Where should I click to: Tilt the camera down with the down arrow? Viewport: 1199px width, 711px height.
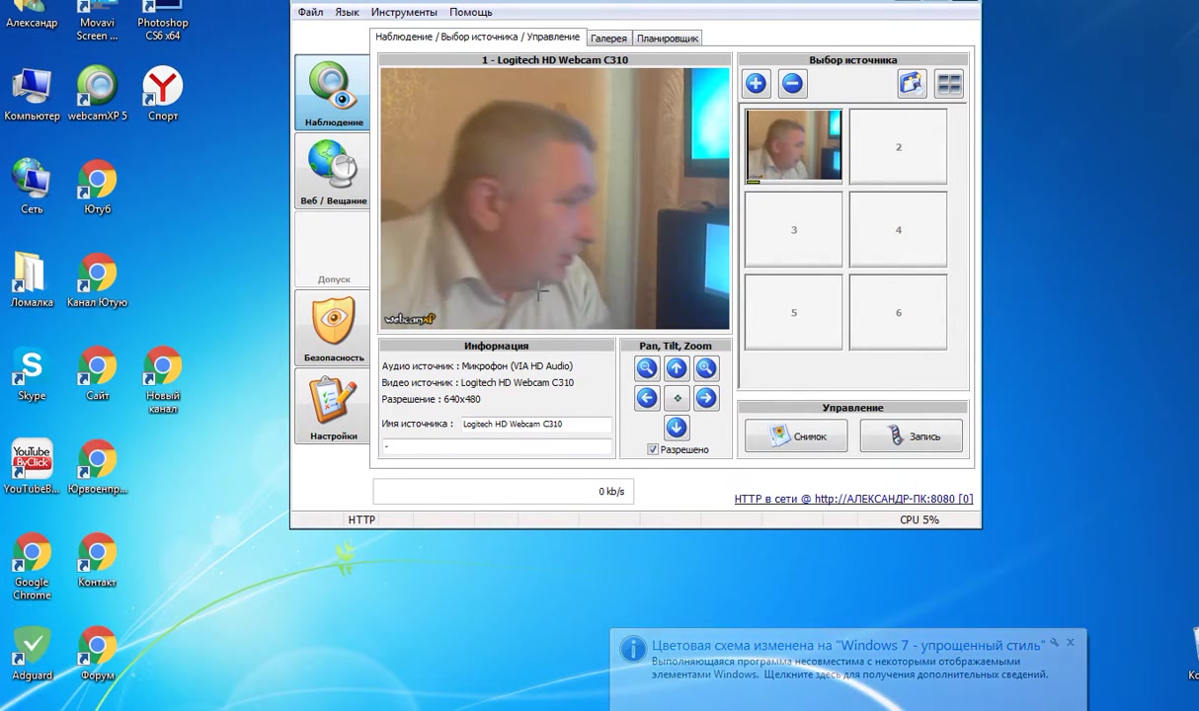click(677, 428)
